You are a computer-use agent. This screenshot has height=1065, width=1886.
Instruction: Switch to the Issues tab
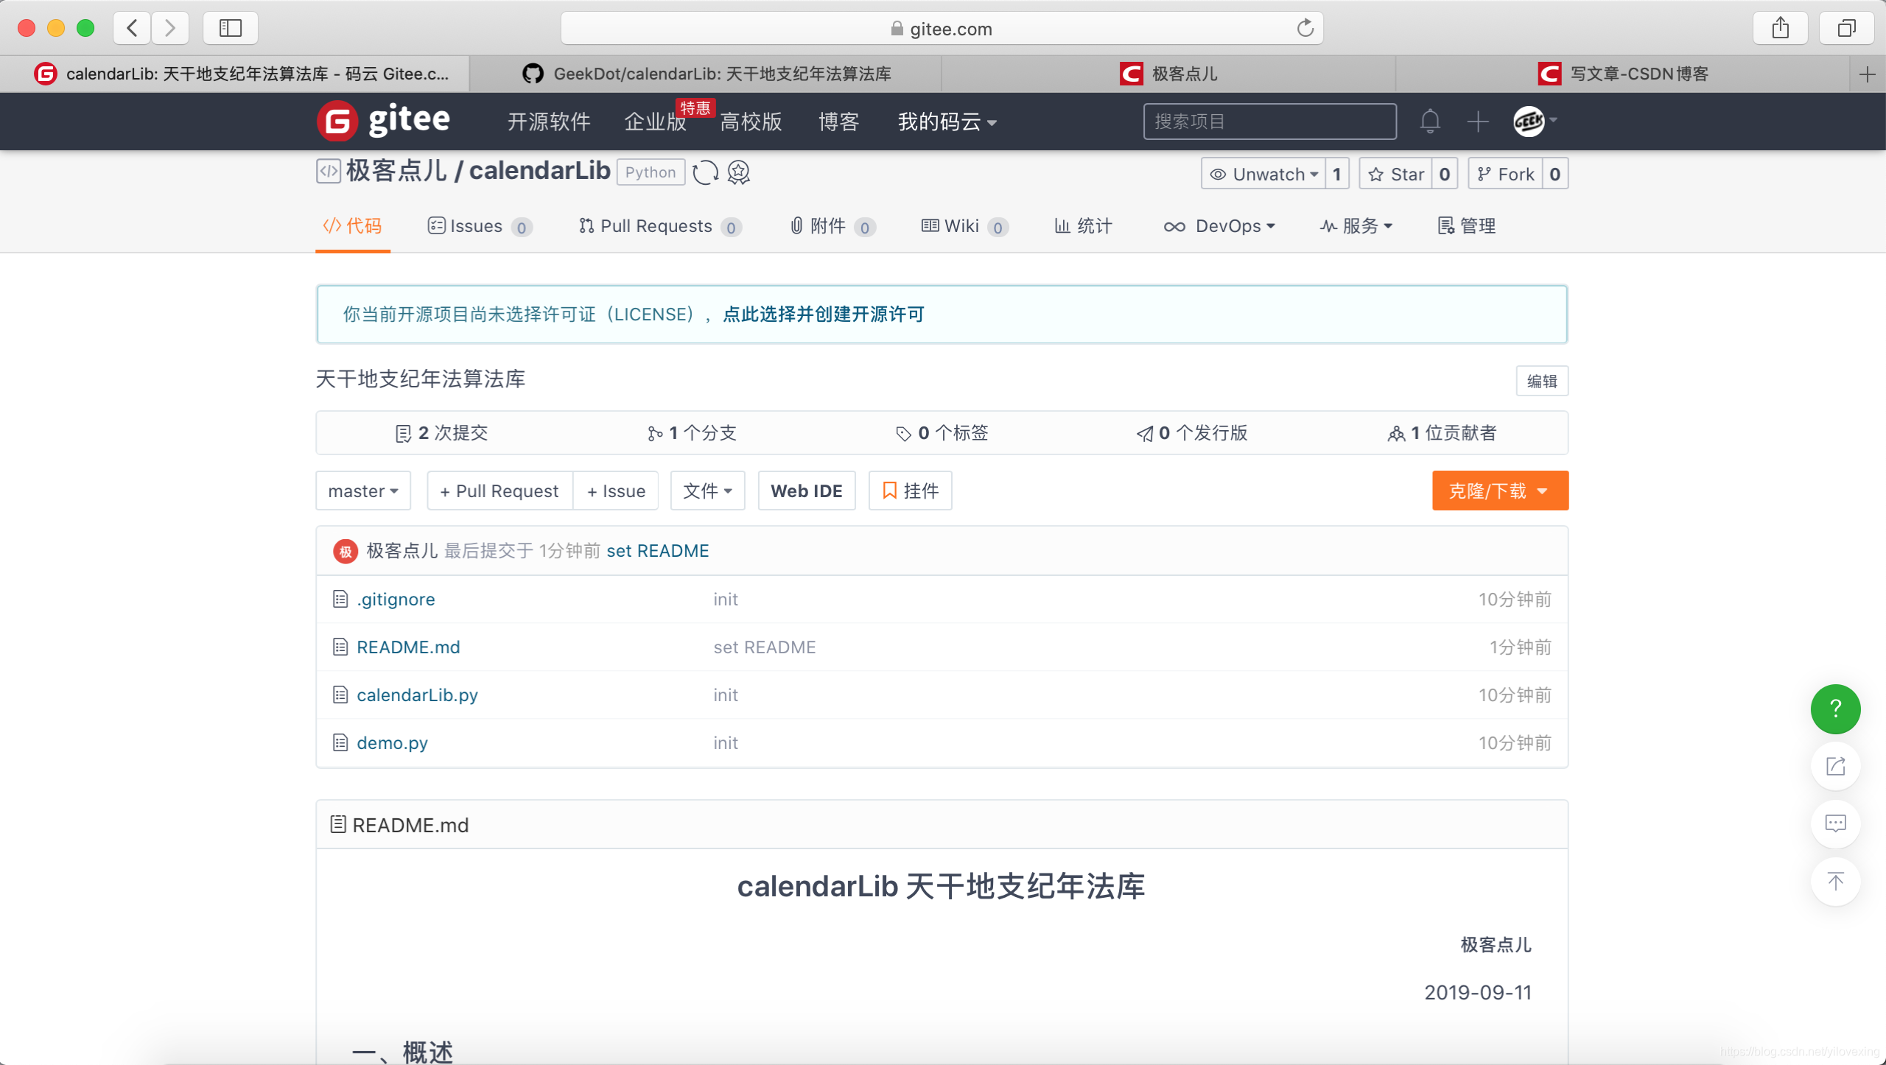click(x=480, y=226)
